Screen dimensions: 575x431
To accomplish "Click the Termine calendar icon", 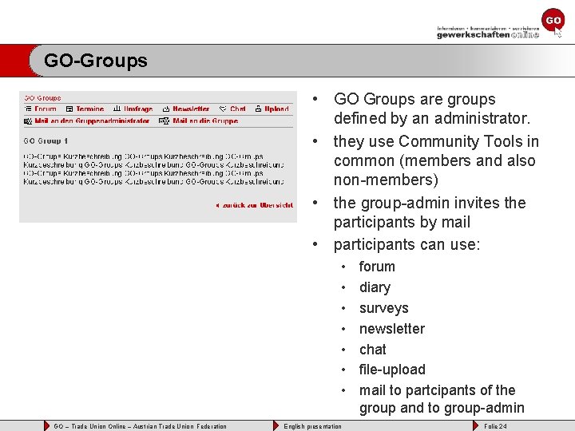I will (69, 109).
